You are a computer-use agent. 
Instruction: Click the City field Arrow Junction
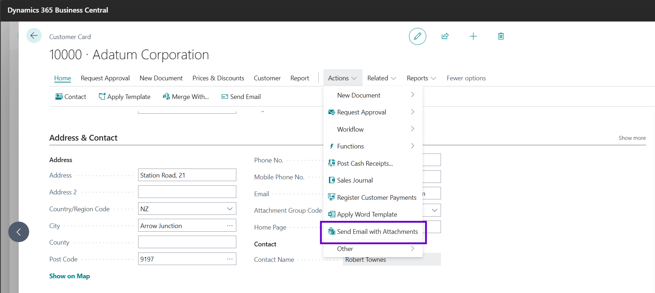[x=187, y=226]
